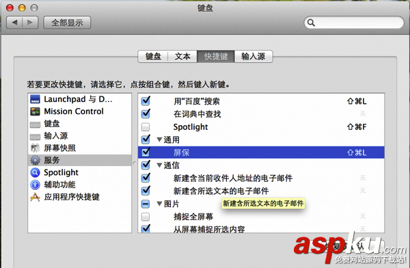Click the 屏幕快照 screenshot icon
410x268 pixels.
pyautogui.click(x=35, y=148)
